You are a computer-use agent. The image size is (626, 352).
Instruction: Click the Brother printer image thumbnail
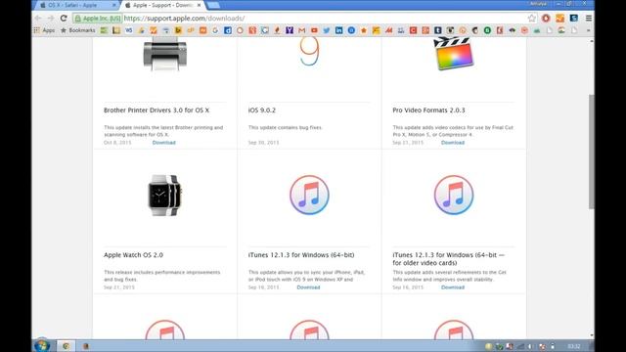165,54
